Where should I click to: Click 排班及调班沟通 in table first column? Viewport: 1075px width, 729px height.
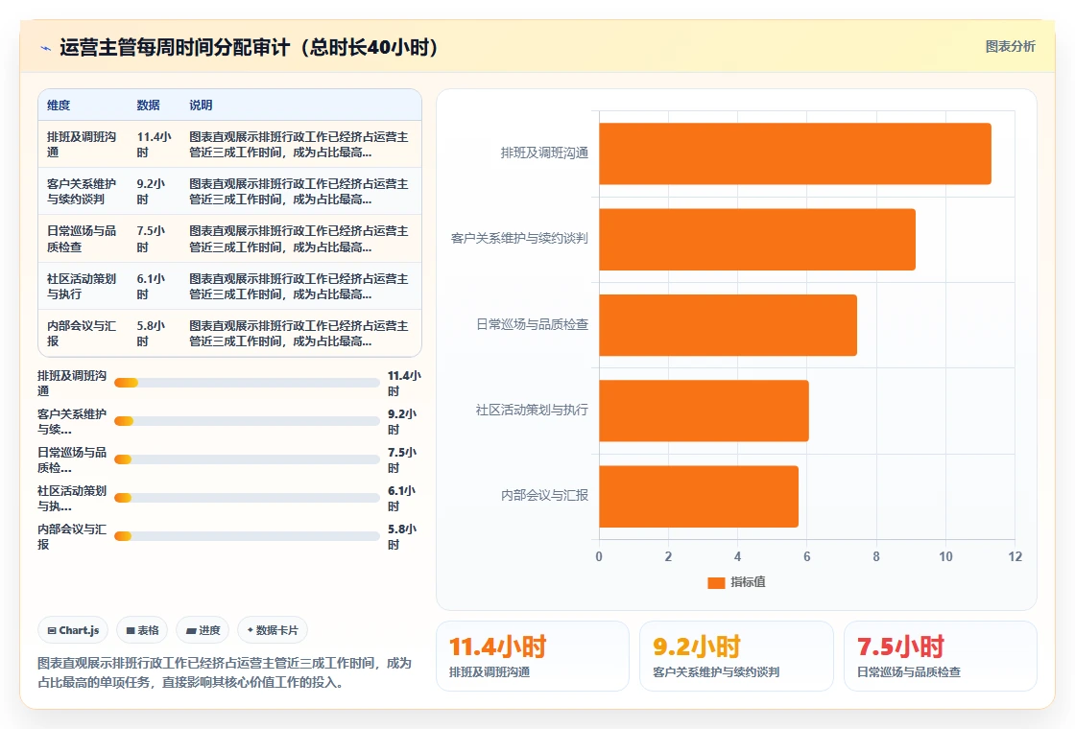pos(82,145)
